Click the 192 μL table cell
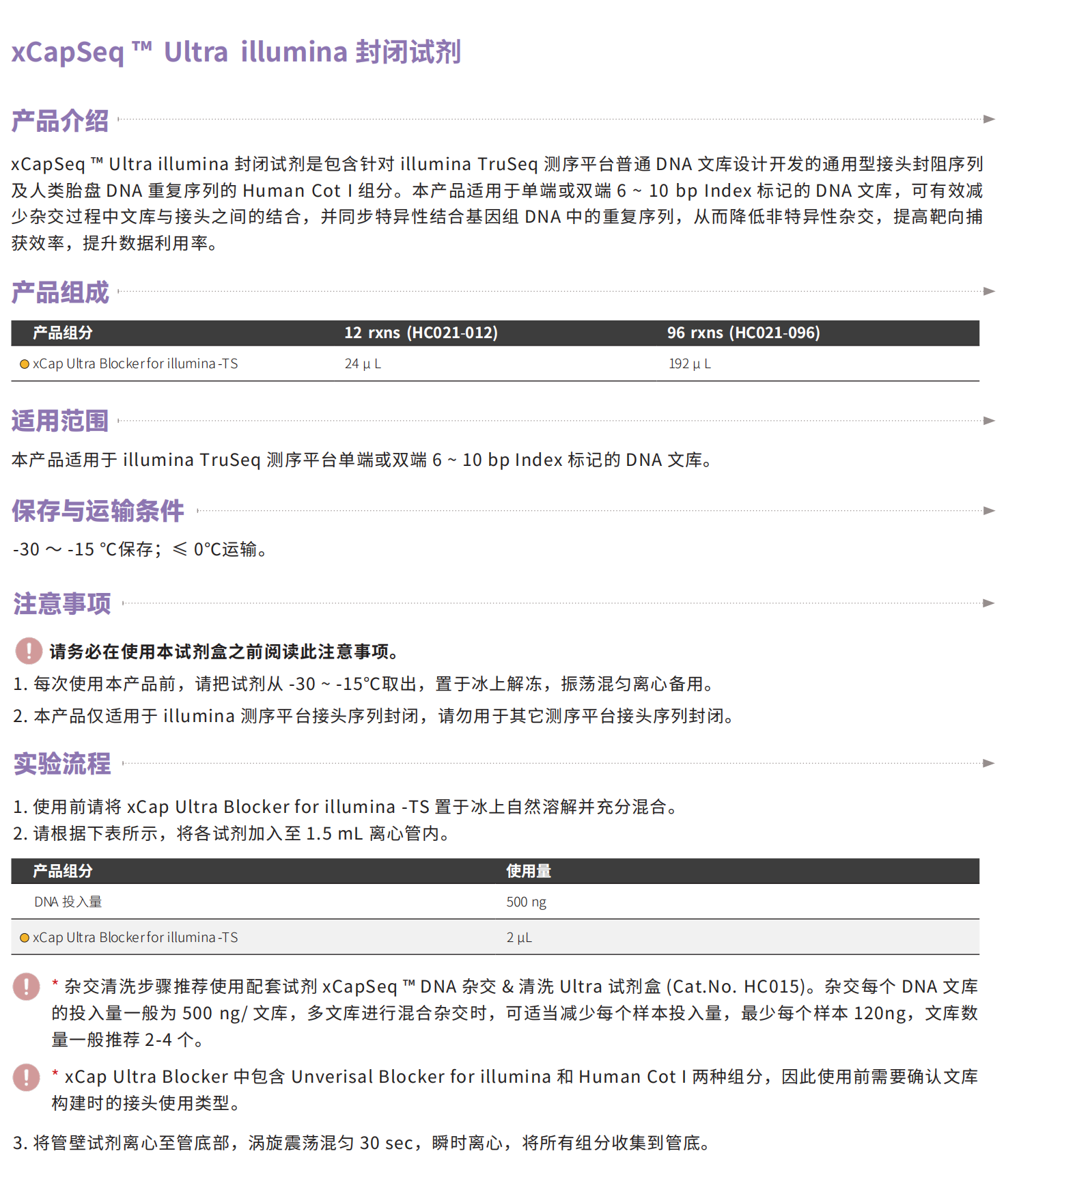The height and width of the screenshot is (1203, 1075). click(x=689, y=364)
